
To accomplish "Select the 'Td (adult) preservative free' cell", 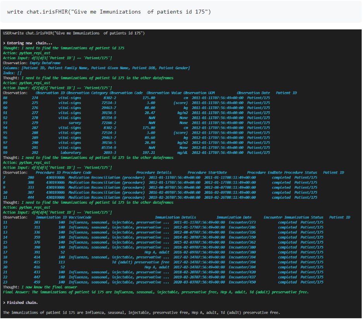I will coord(141,262).
